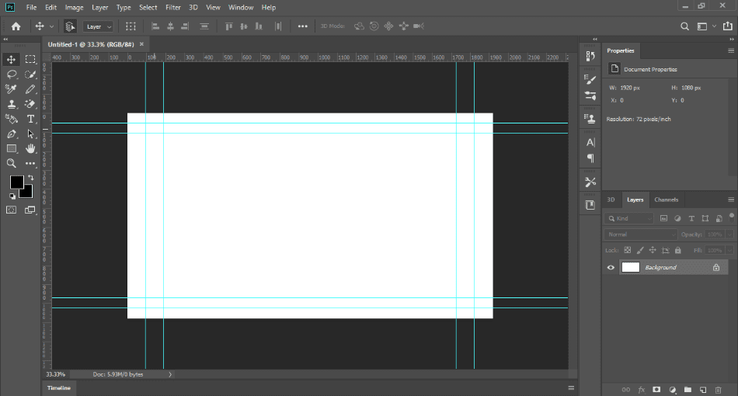Image resolution: width=738 pixels, height=396 pixels.
Task: Open the Edit Toolbar three-dots tool
Action: (30, 163)
